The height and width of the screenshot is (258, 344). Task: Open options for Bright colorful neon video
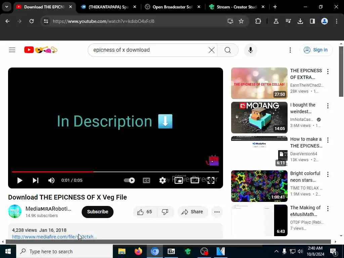[328, 174]
